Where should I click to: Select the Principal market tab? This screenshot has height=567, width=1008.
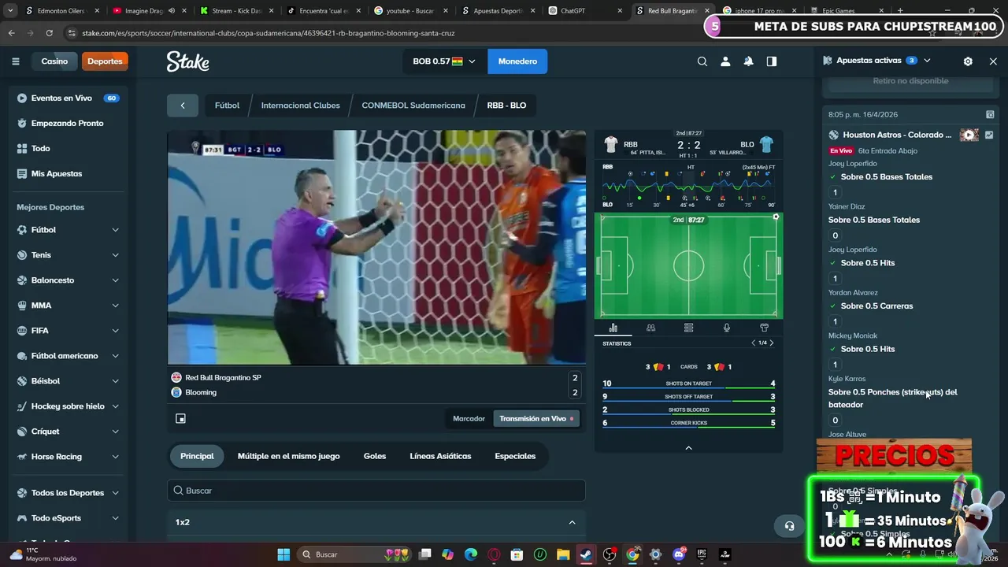(197, 456)
